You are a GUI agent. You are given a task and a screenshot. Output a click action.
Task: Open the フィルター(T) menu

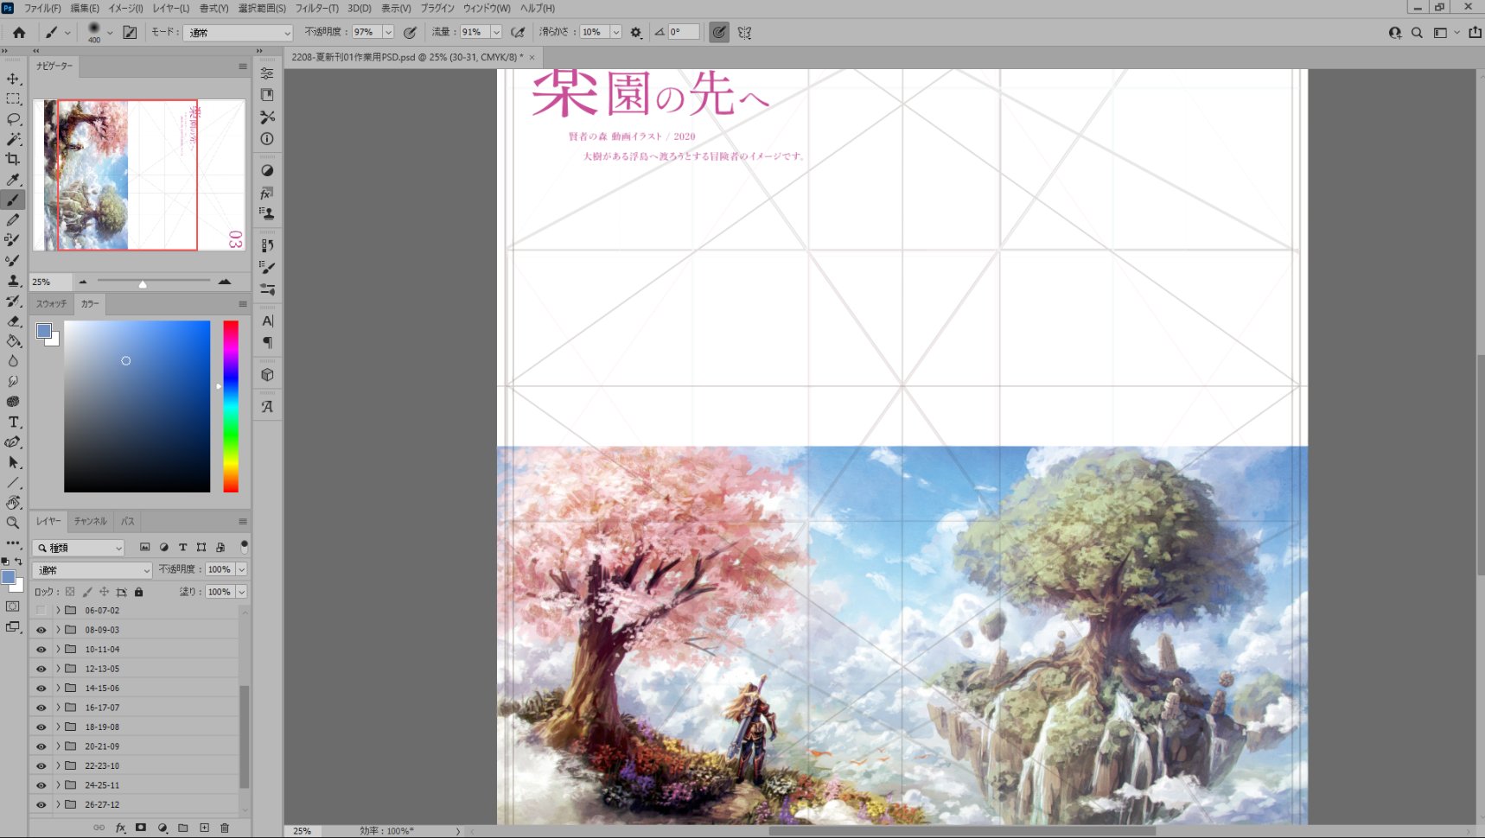click(317, 8)
